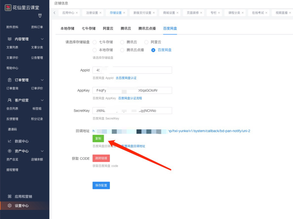The height and width of the screenshot is (219, 293).
Task: Open 店铺余额 in sidebar
Action: pyautogui.click(x=37, y=159)
